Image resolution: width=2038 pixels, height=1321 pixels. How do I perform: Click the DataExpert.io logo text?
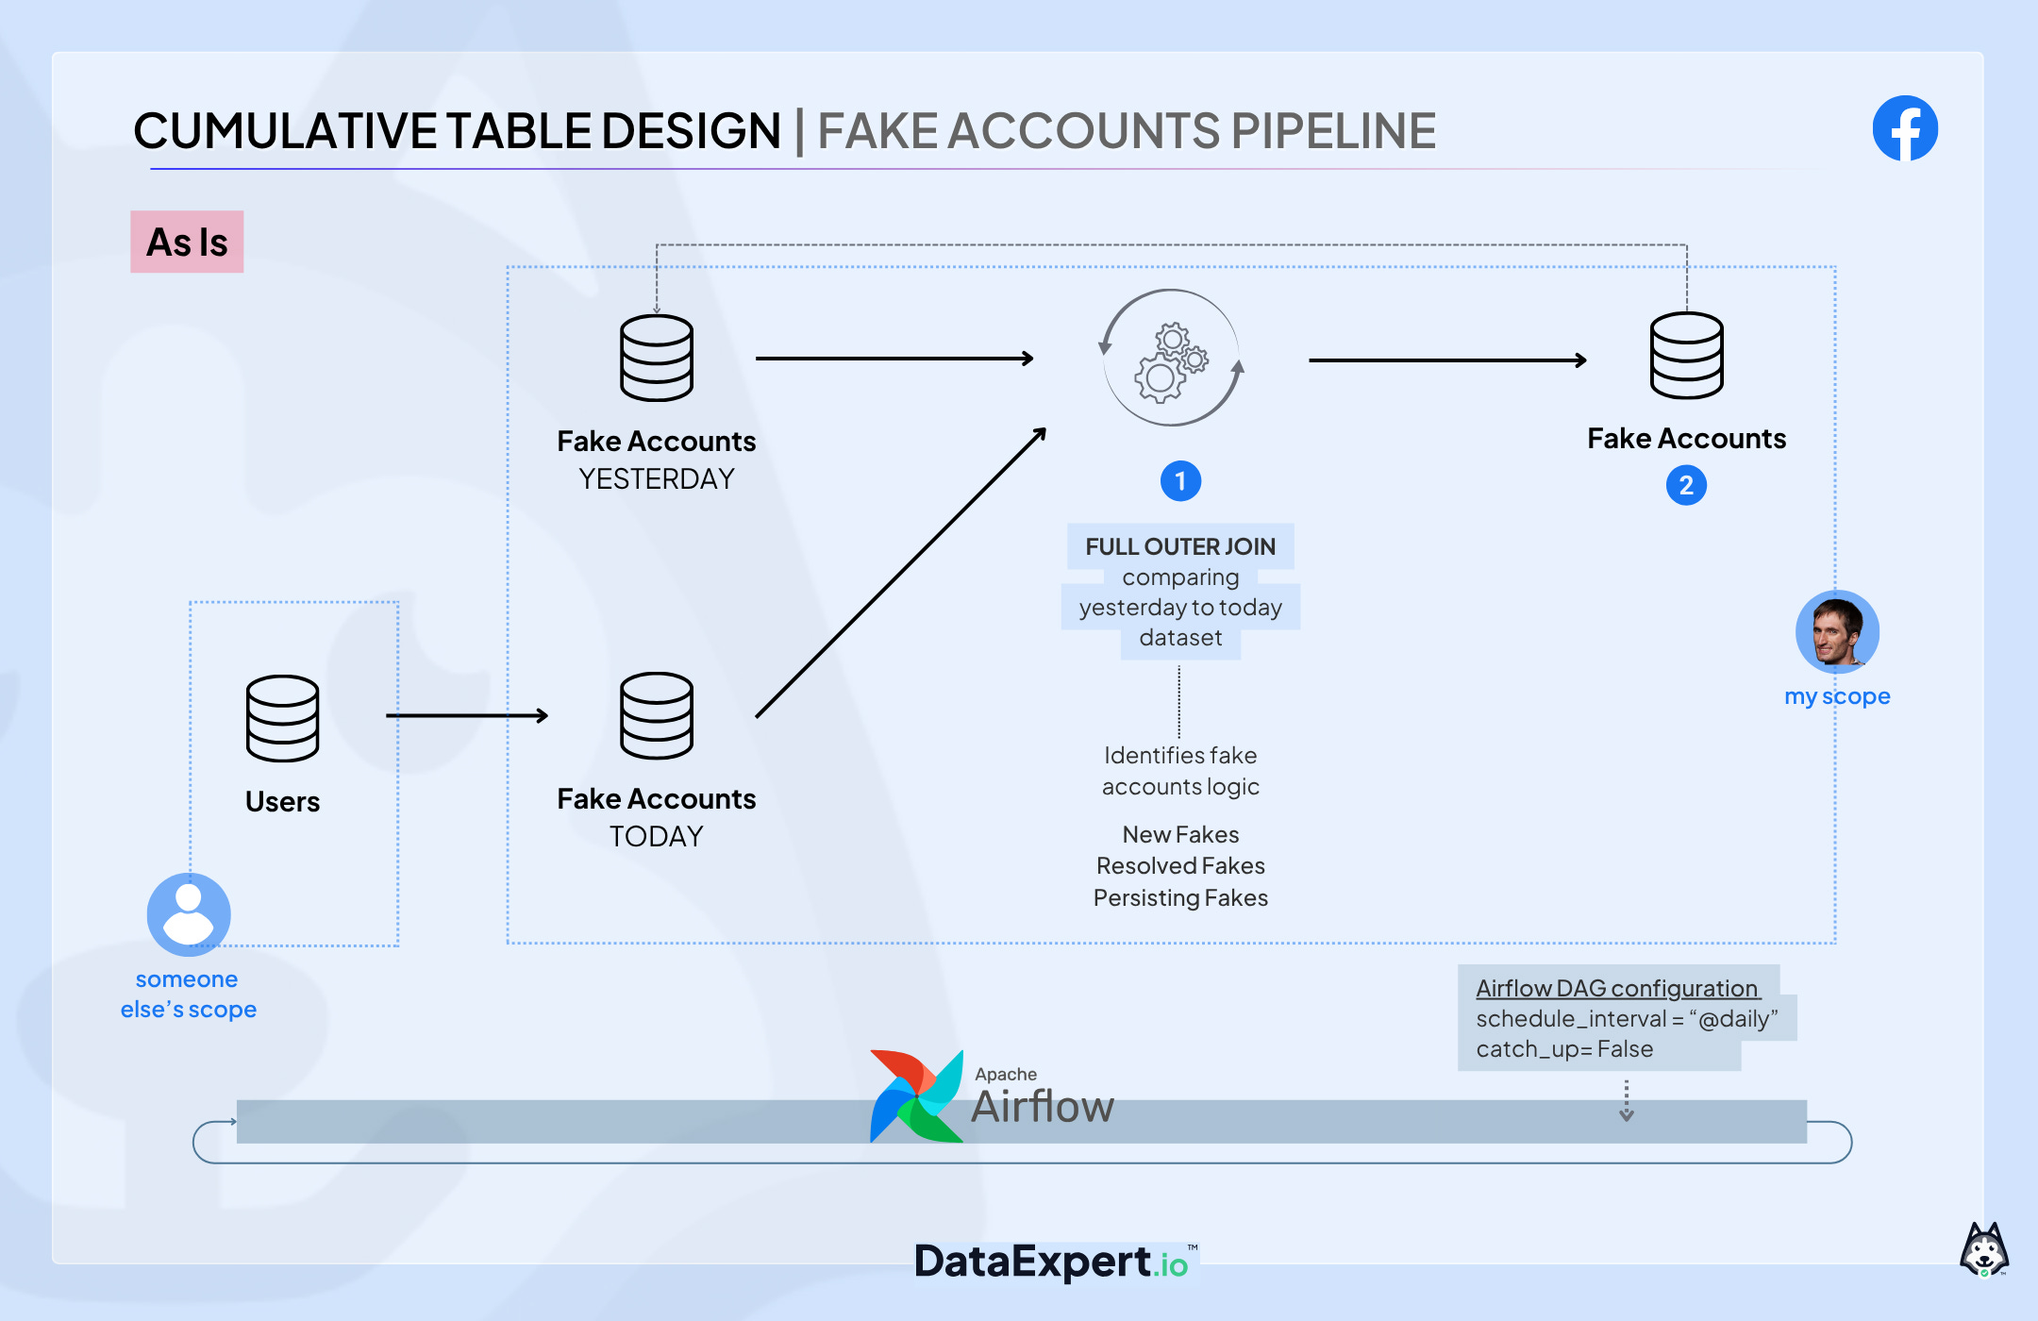coord(1051,1262)
